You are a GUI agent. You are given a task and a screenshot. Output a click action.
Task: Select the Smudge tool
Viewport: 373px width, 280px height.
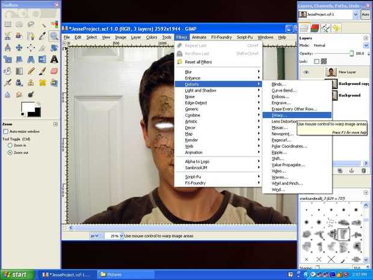(x=19, y=95)
